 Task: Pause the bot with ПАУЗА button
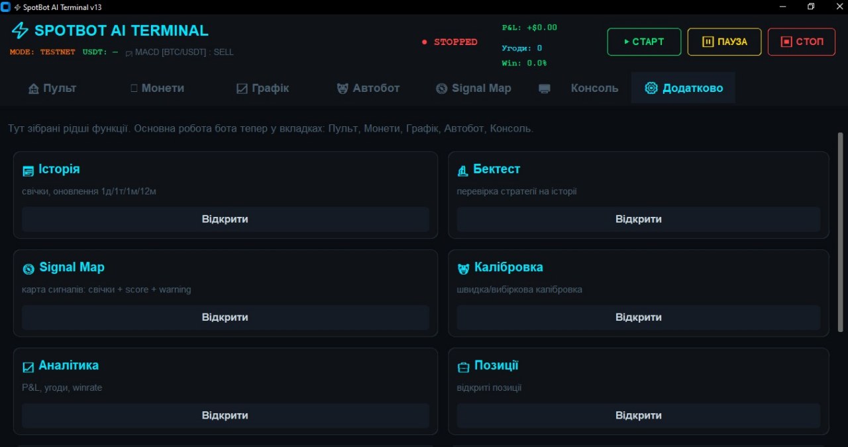[x=724, y=42]
